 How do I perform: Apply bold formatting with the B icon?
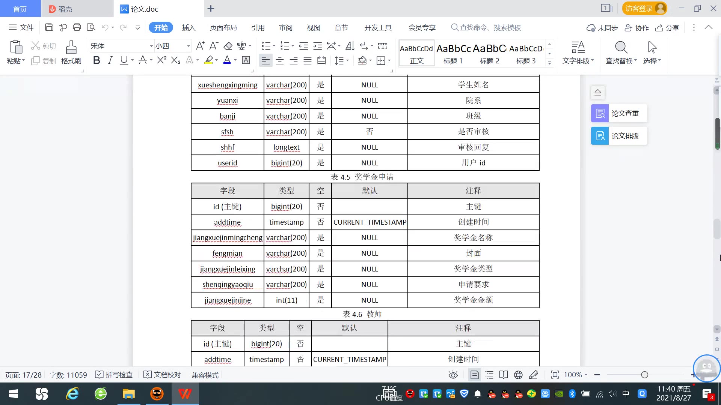pyautogui.click(x=97, y=60)
